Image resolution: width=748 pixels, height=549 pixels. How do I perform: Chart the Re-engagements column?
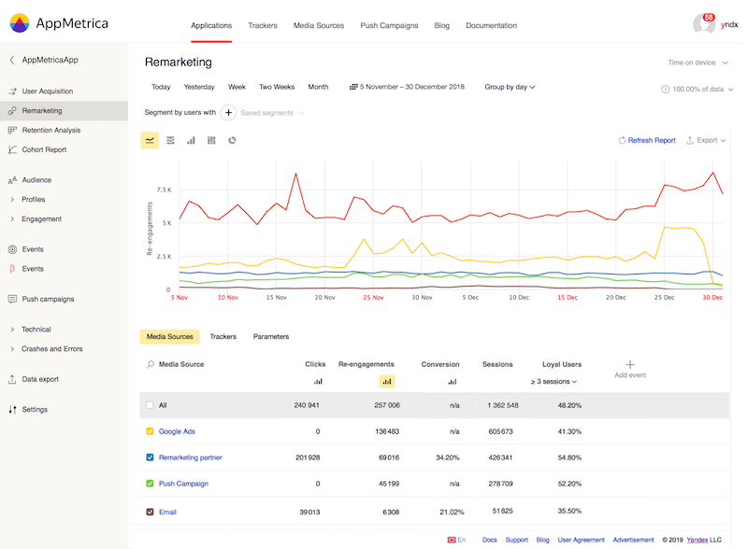click(x=387, y=381)
